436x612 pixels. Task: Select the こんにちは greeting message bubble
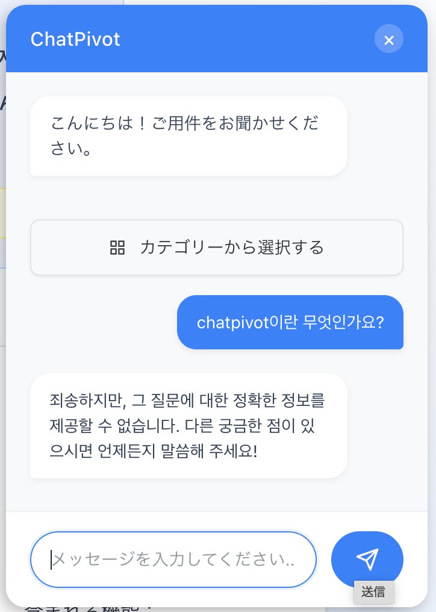pyautogui.click(x=188, y=136)
